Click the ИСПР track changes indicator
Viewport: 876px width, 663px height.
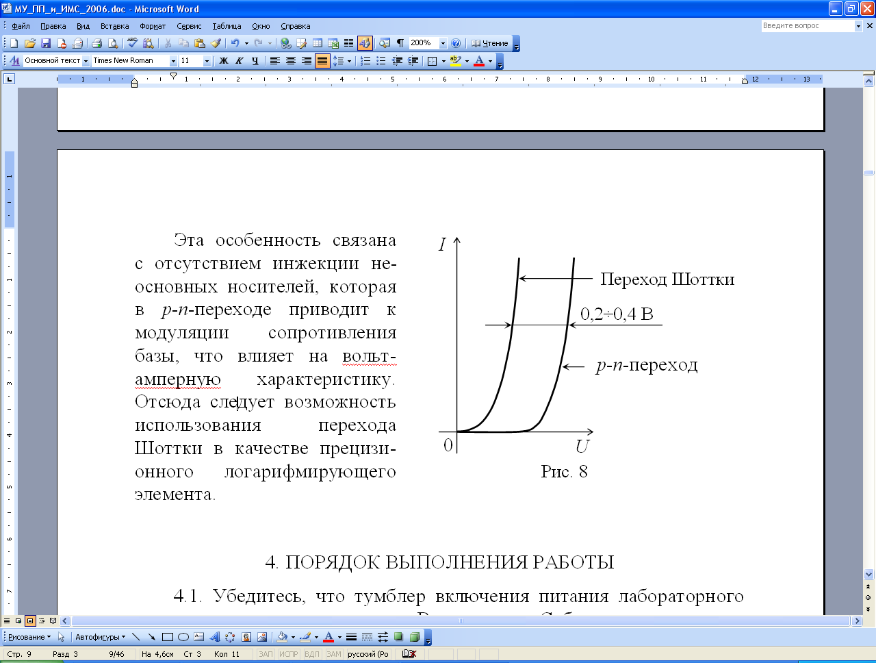(x=289, y=654)
